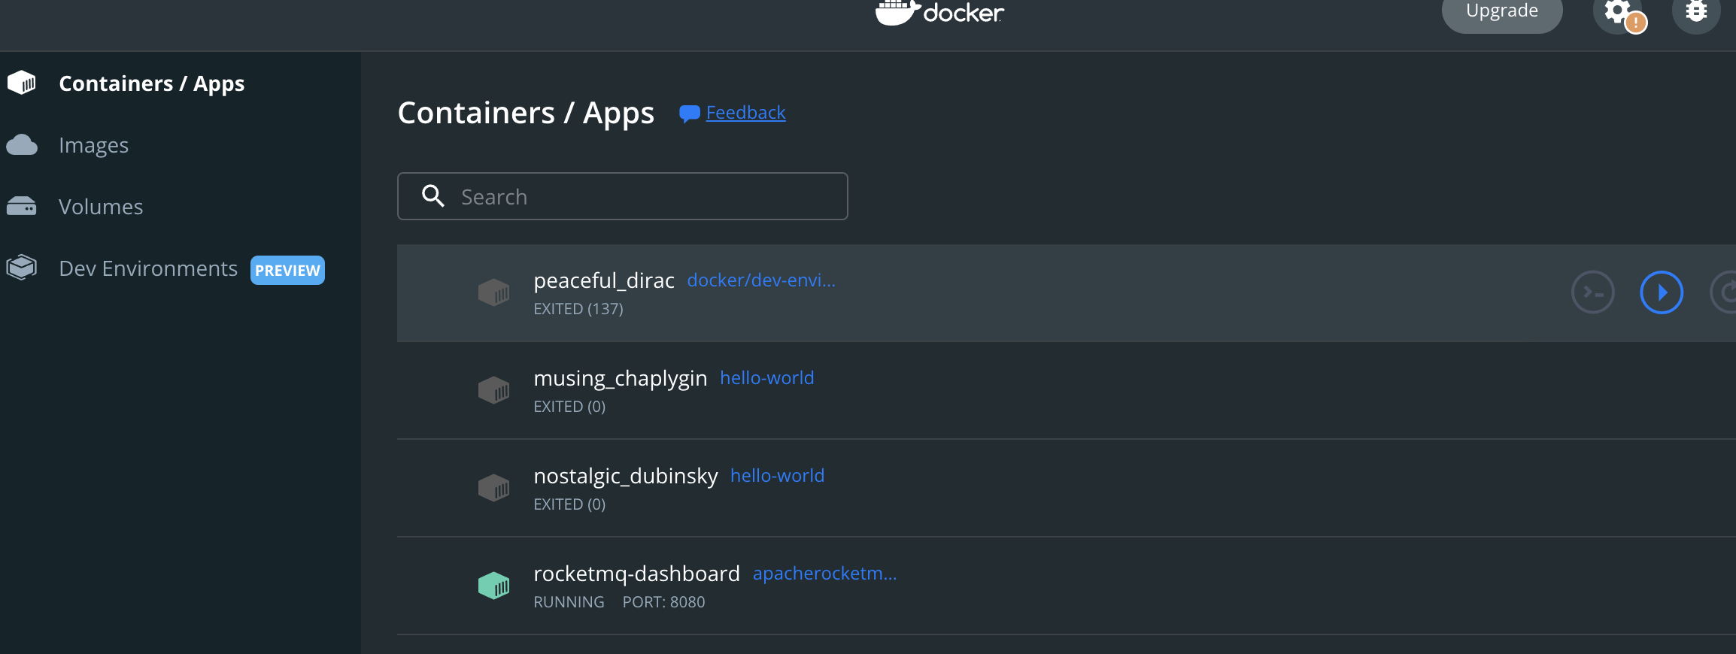Open the Feedback link
This screenshot has width=1736, height=654.
pyautogui.click(x=745, y=113)
